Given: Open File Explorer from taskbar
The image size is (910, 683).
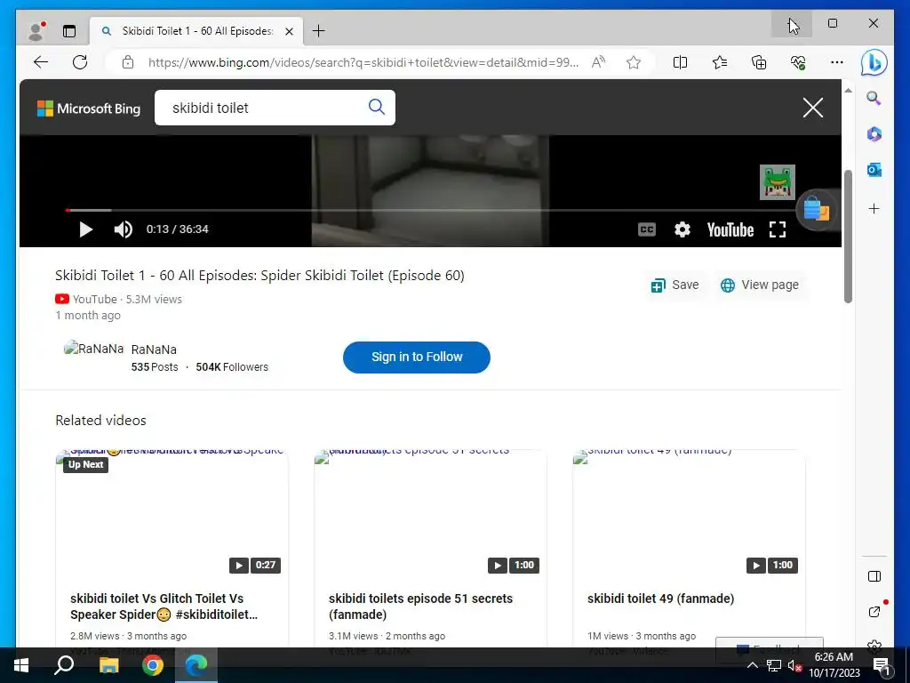Looking at the screenshot, I should (x=108, y=665).
